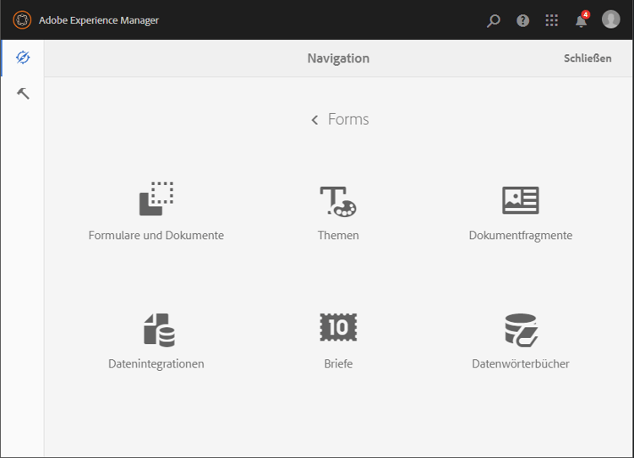The image size is (634, 458).
Task: Click the Datenintegrationen label
Action: tap(156, 364)
